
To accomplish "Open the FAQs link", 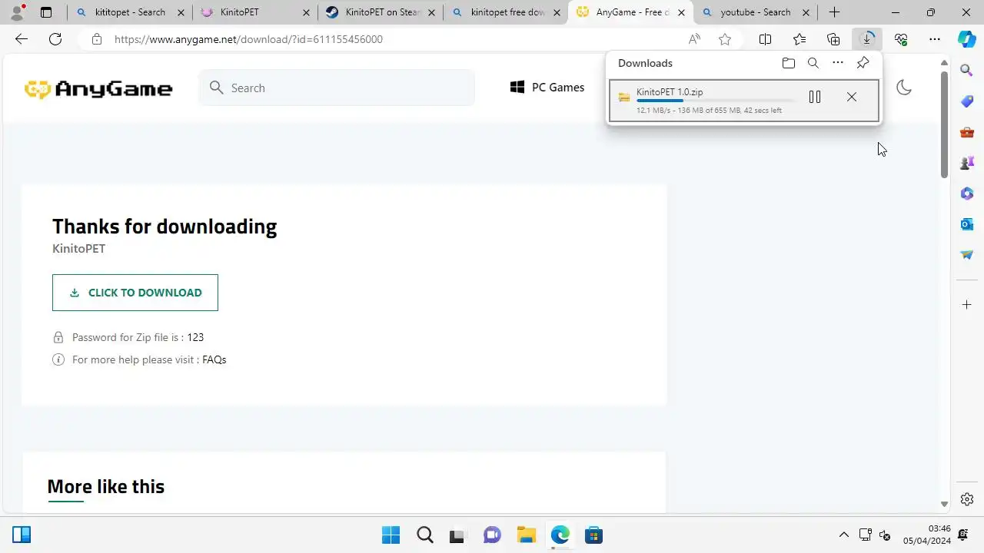I will click(214, 359).
